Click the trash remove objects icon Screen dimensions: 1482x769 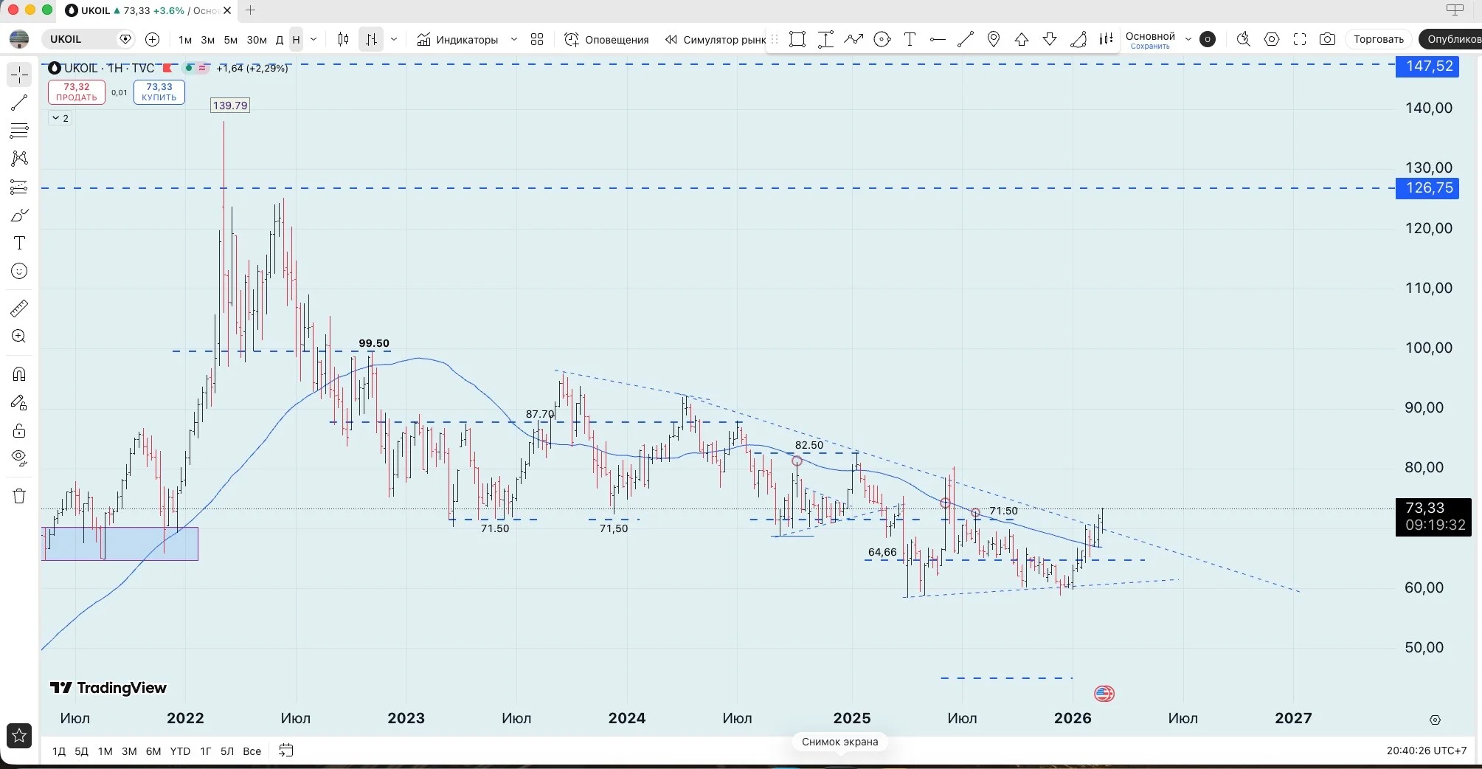click(19, 495)
